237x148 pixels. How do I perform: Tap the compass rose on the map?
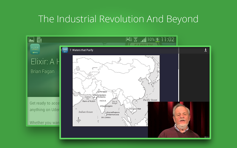79,120
